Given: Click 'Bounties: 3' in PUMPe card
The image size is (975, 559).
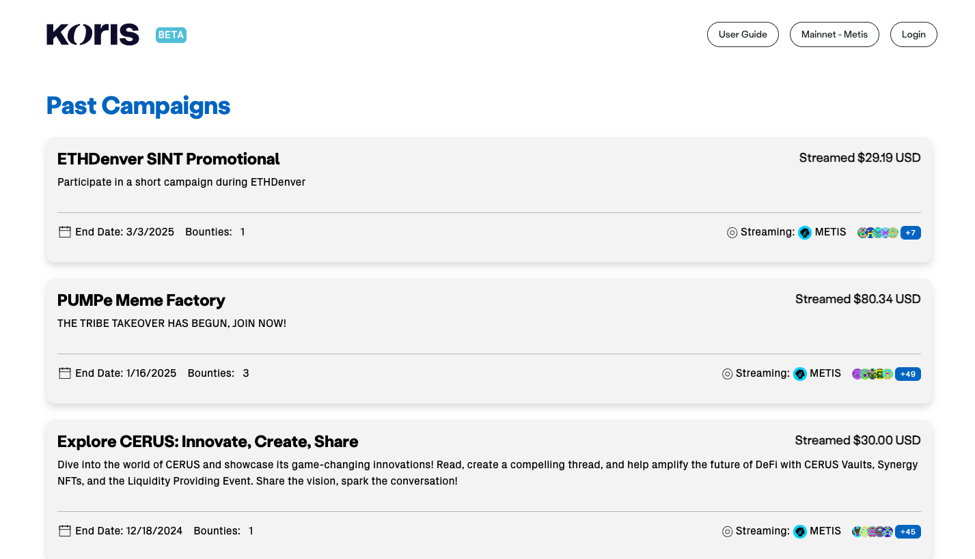Looking at the screenshot, I should click(219, 373).
